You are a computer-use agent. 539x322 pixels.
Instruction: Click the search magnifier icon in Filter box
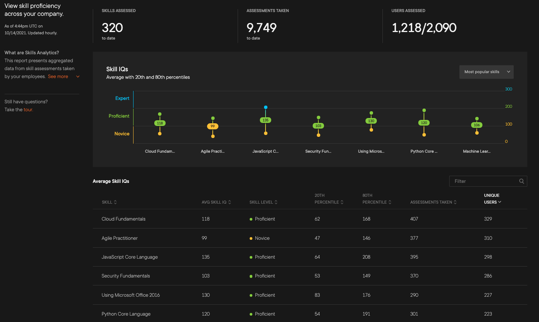(x=521, y=181)
